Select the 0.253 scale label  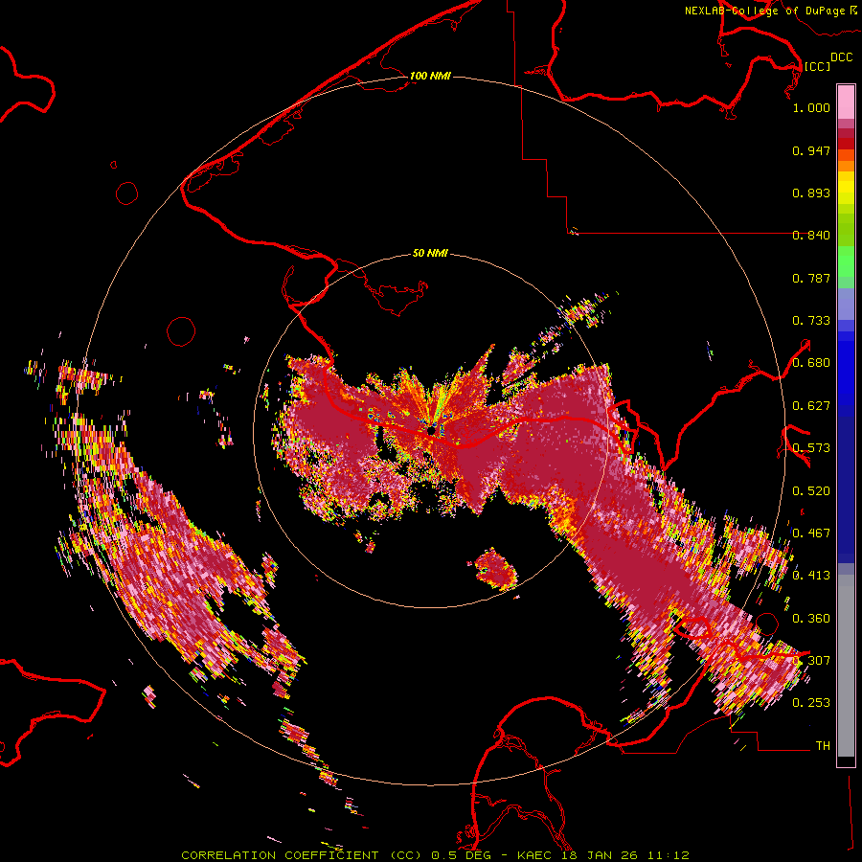click(811, 703)
